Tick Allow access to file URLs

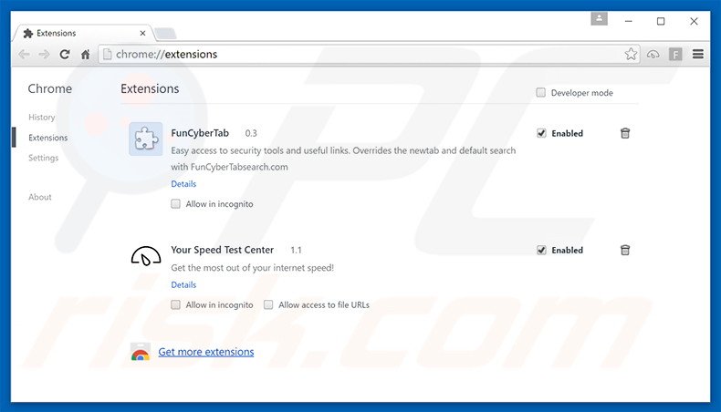click(x=268, y=305)
